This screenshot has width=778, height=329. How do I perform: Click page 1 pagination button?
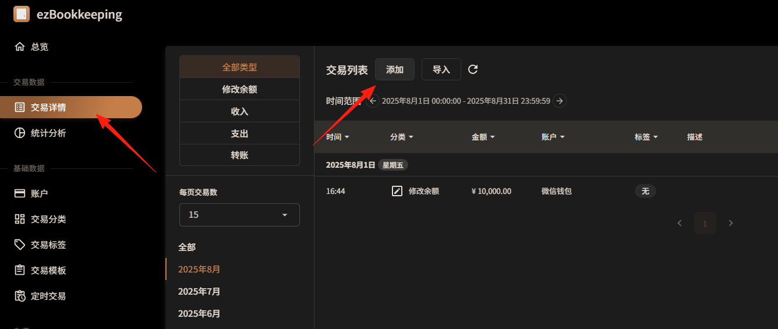[x=705, y=223]
